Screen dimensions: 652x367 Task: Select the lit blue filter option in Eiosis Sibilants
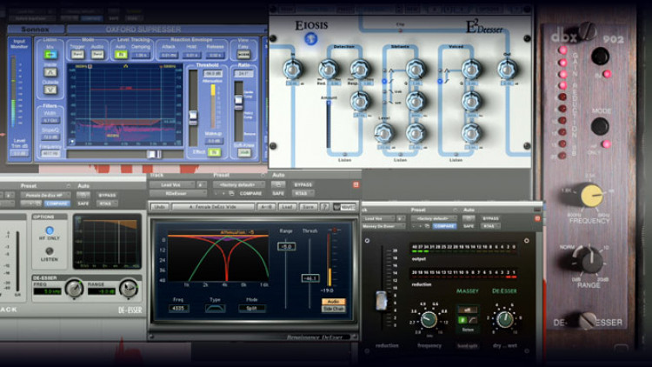pyautogui.click(x=384, y=82)
